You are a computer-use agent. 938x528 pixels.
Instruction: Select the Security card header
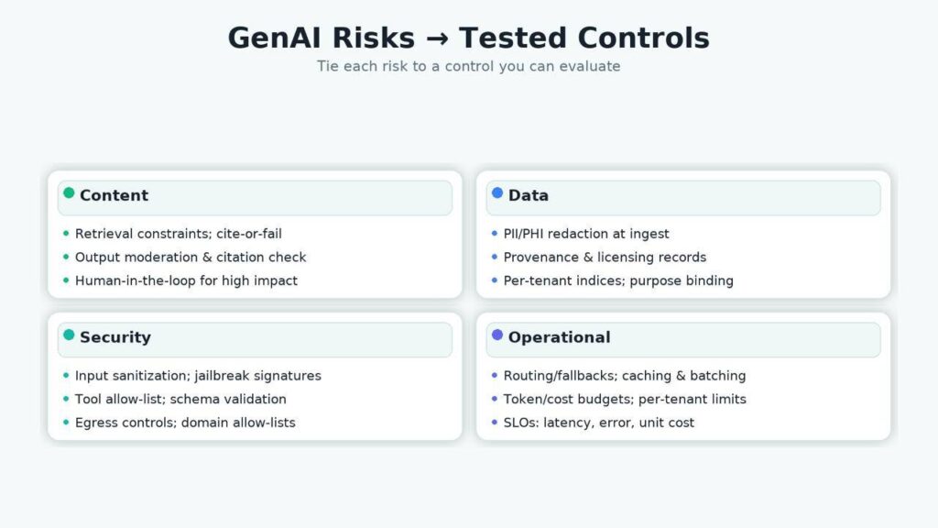click(x=255, y=339)
